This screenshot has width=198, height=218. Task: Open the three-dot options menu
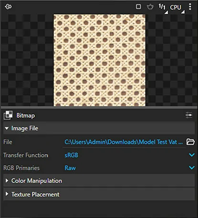190,7
